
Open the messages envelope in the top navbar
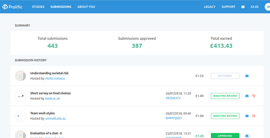point(243,7)
